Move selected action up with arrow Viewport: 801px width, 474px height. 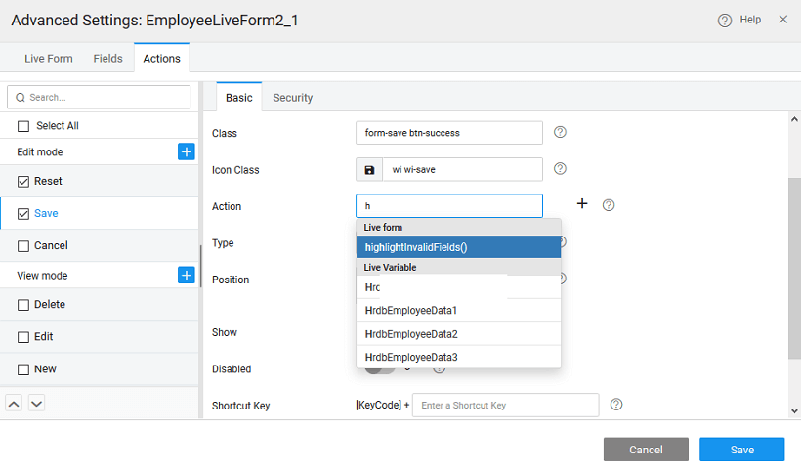[15, 403]
